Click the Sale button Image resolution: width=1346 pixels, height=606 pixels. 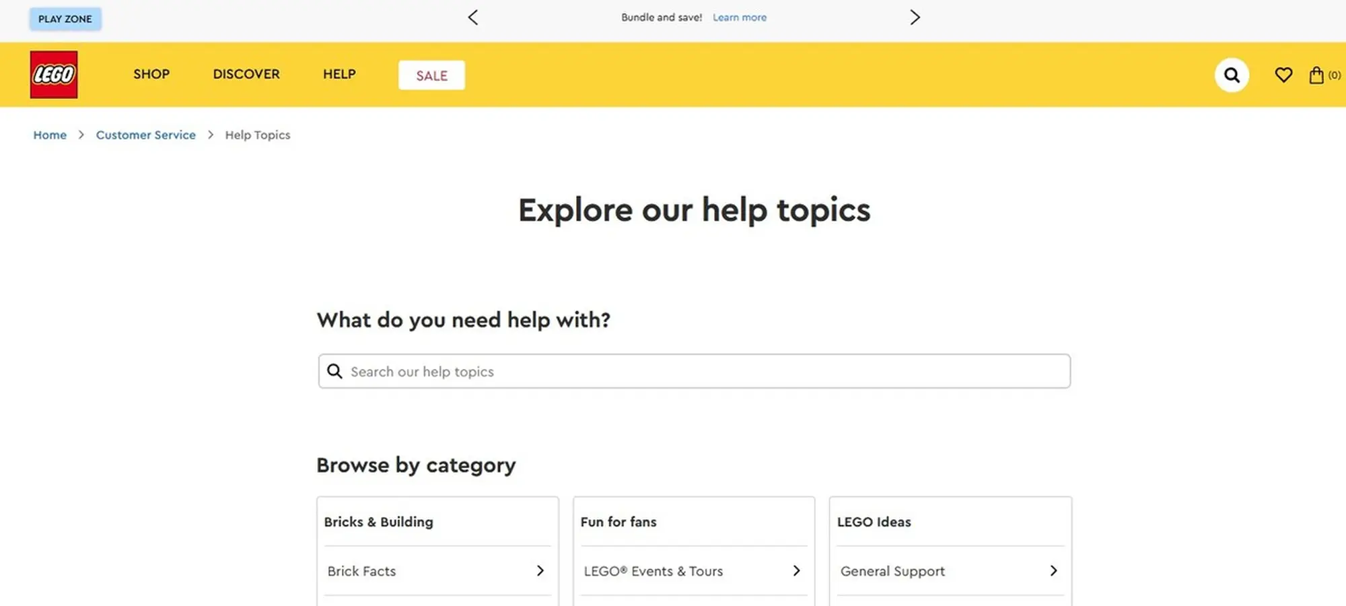(431, 75)
